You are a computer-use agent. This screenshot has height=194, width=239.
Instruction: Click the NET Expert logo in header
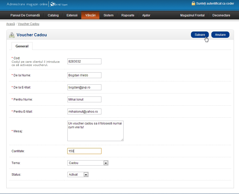(59, 4)
